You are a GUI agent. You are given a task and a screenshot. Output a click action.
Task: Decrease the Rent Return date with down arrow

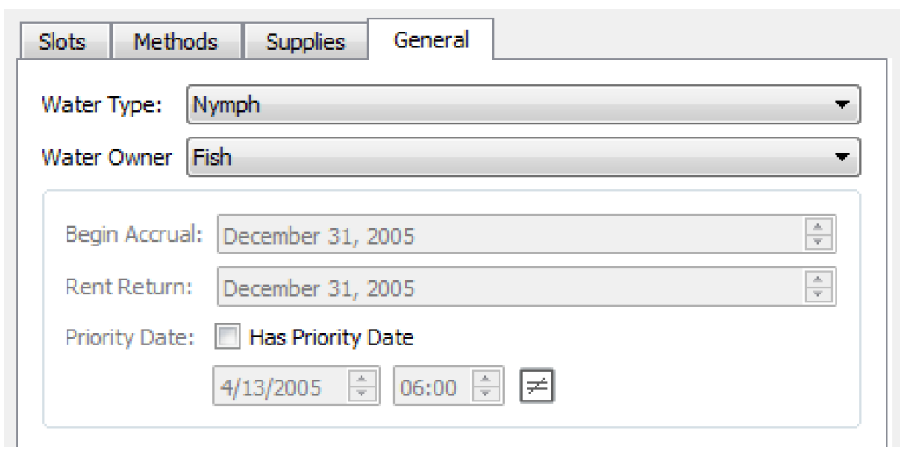pos(818,294)
